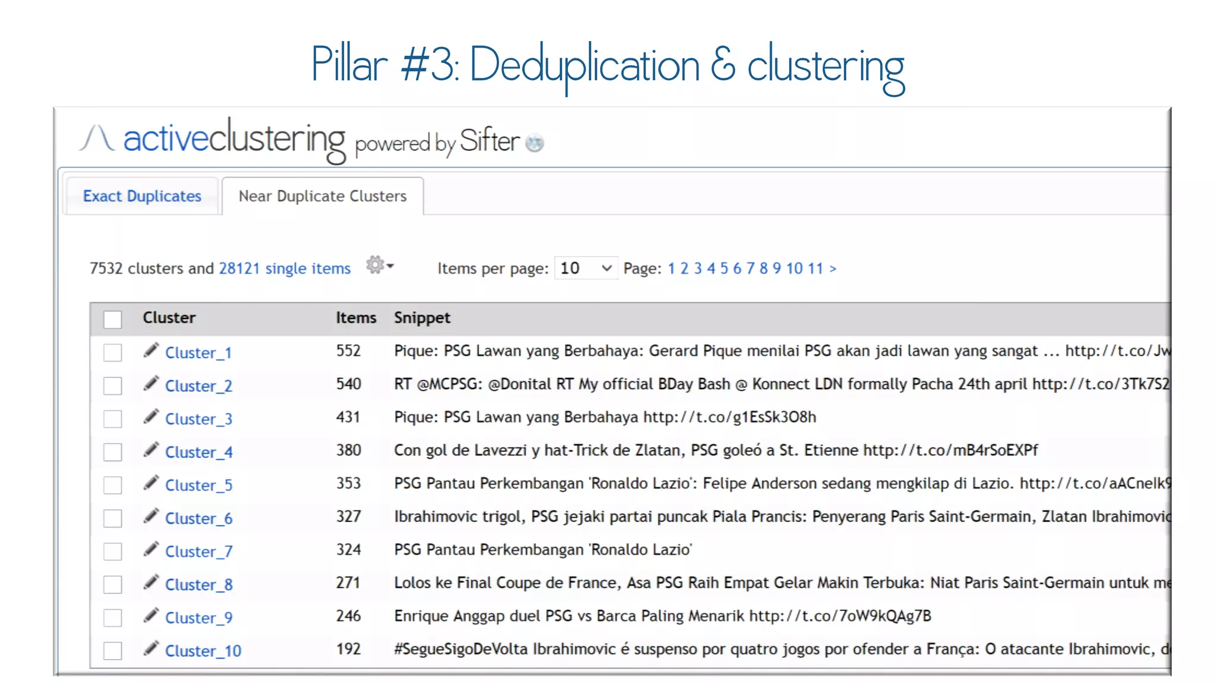Toggle the select-all checkbox in header
The image size is (1217, 684).
pyautogui.click(x=112, y=319)
